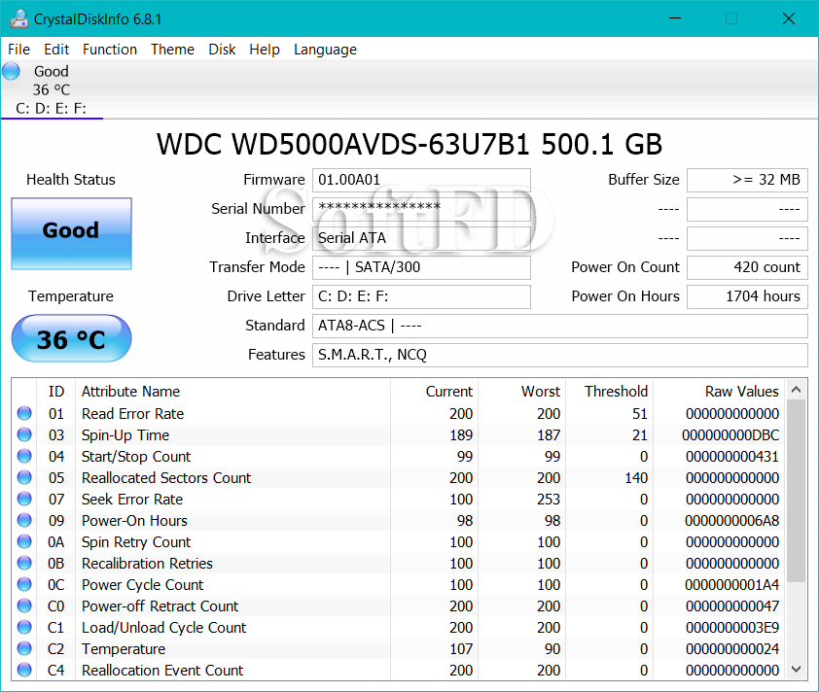Click status icon for Power-off Retract Count
Image resolution: width=819 pixels, height=692 pixels.
tap(24, 605)
